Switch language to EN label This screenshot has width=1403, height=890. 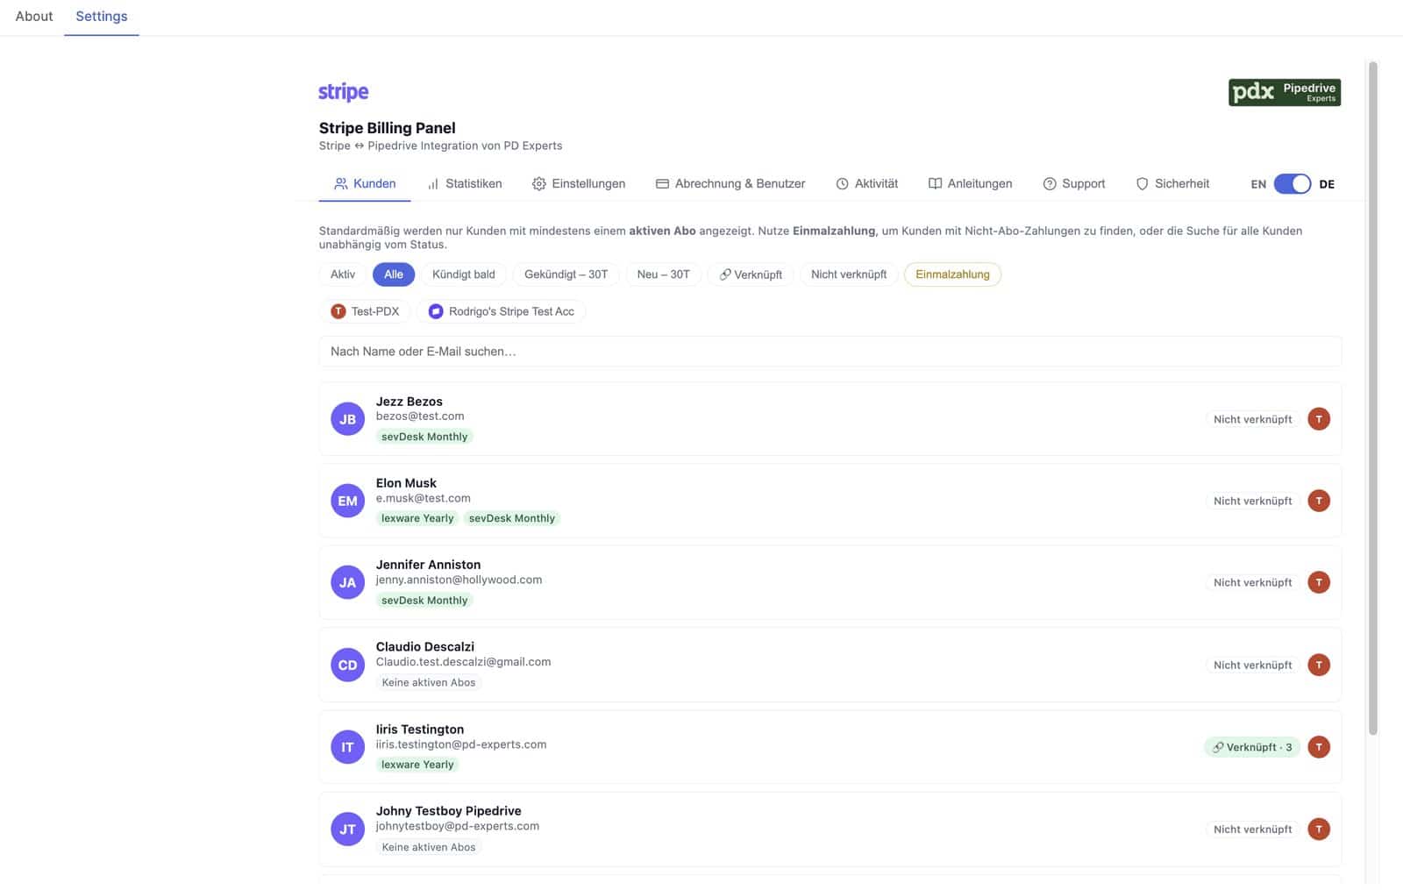1258,184
